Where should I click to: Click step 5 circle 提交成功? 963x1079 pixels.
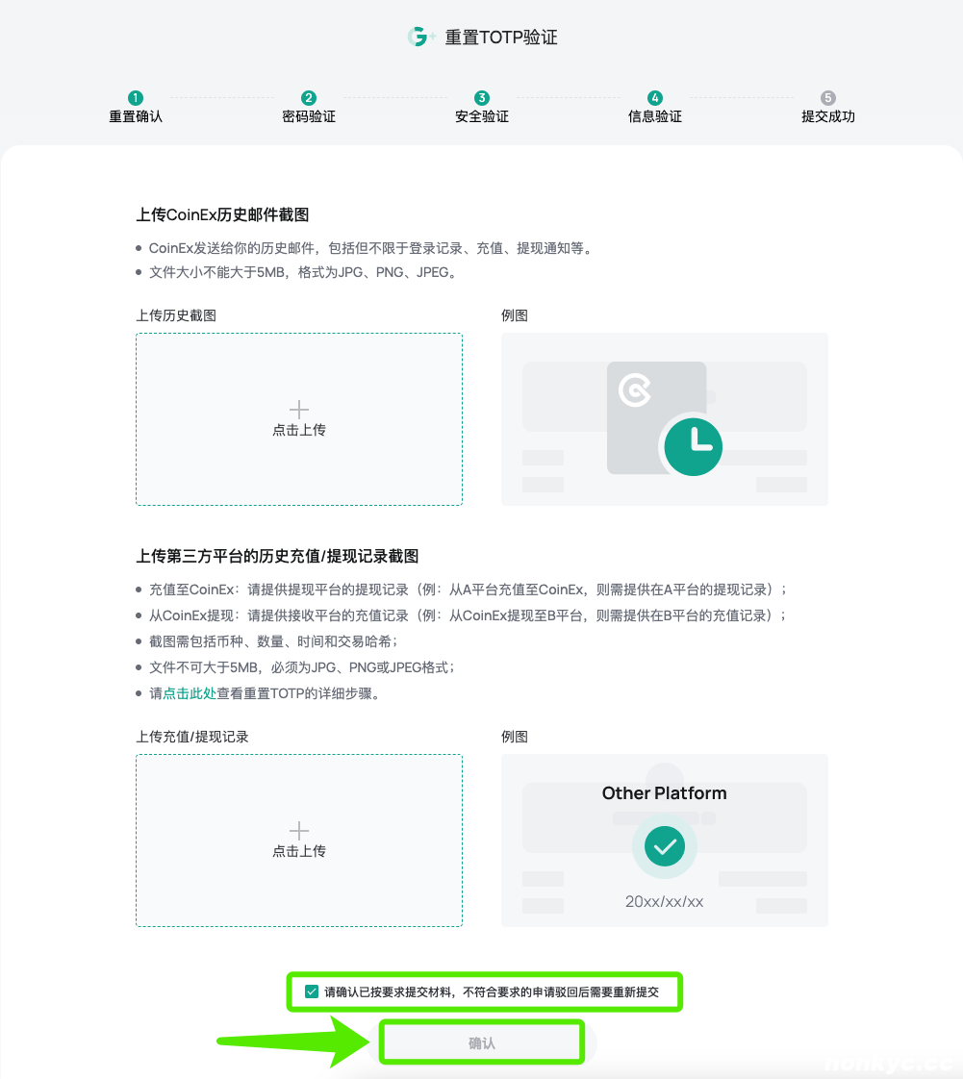tap(828, 98)
